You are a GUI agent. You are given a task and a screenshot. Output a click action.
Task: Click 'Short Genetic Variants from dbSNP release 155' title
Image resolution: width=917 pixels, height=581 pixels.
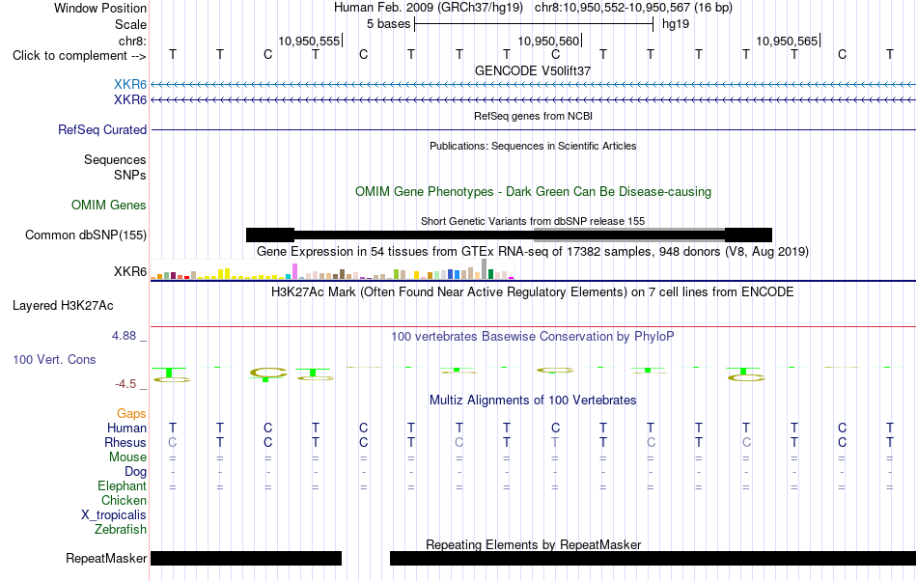coord(533,221)
